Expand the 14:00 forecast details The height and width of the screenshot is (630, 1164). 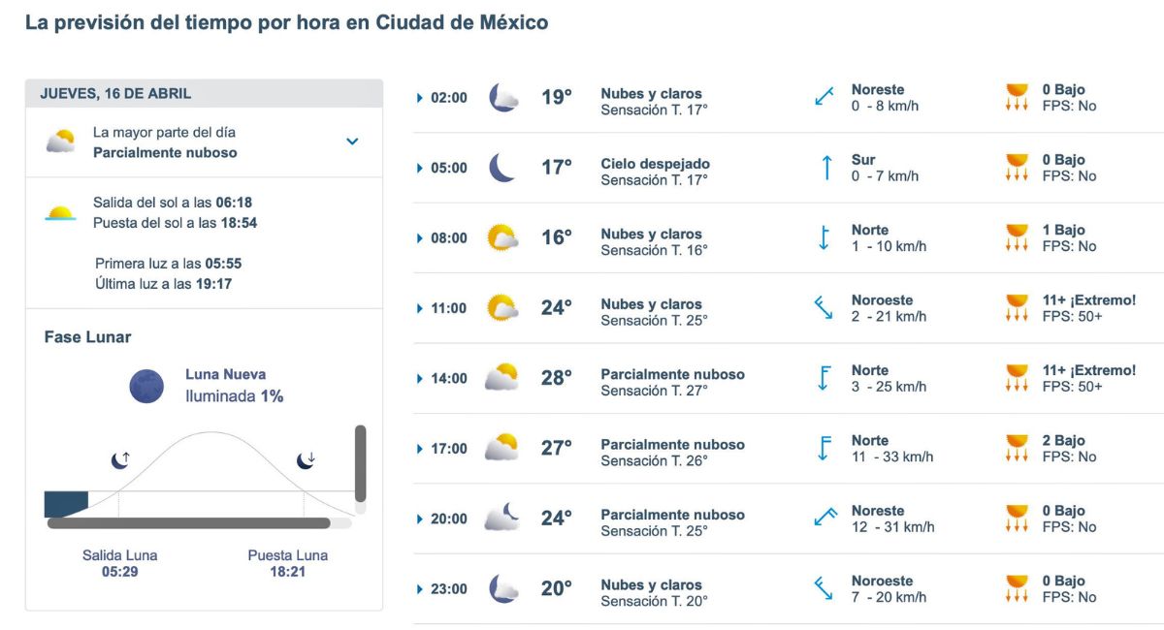click(418, 377)
